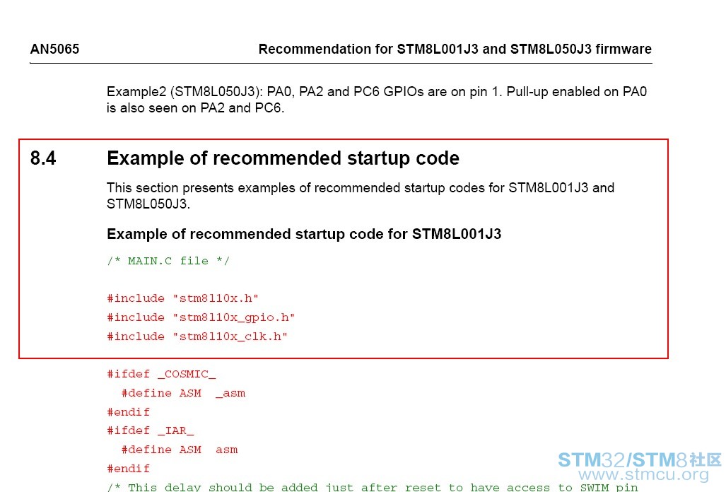Click the #include "stm8l10x_clk.h" line
726x492 pixels.
197,336
